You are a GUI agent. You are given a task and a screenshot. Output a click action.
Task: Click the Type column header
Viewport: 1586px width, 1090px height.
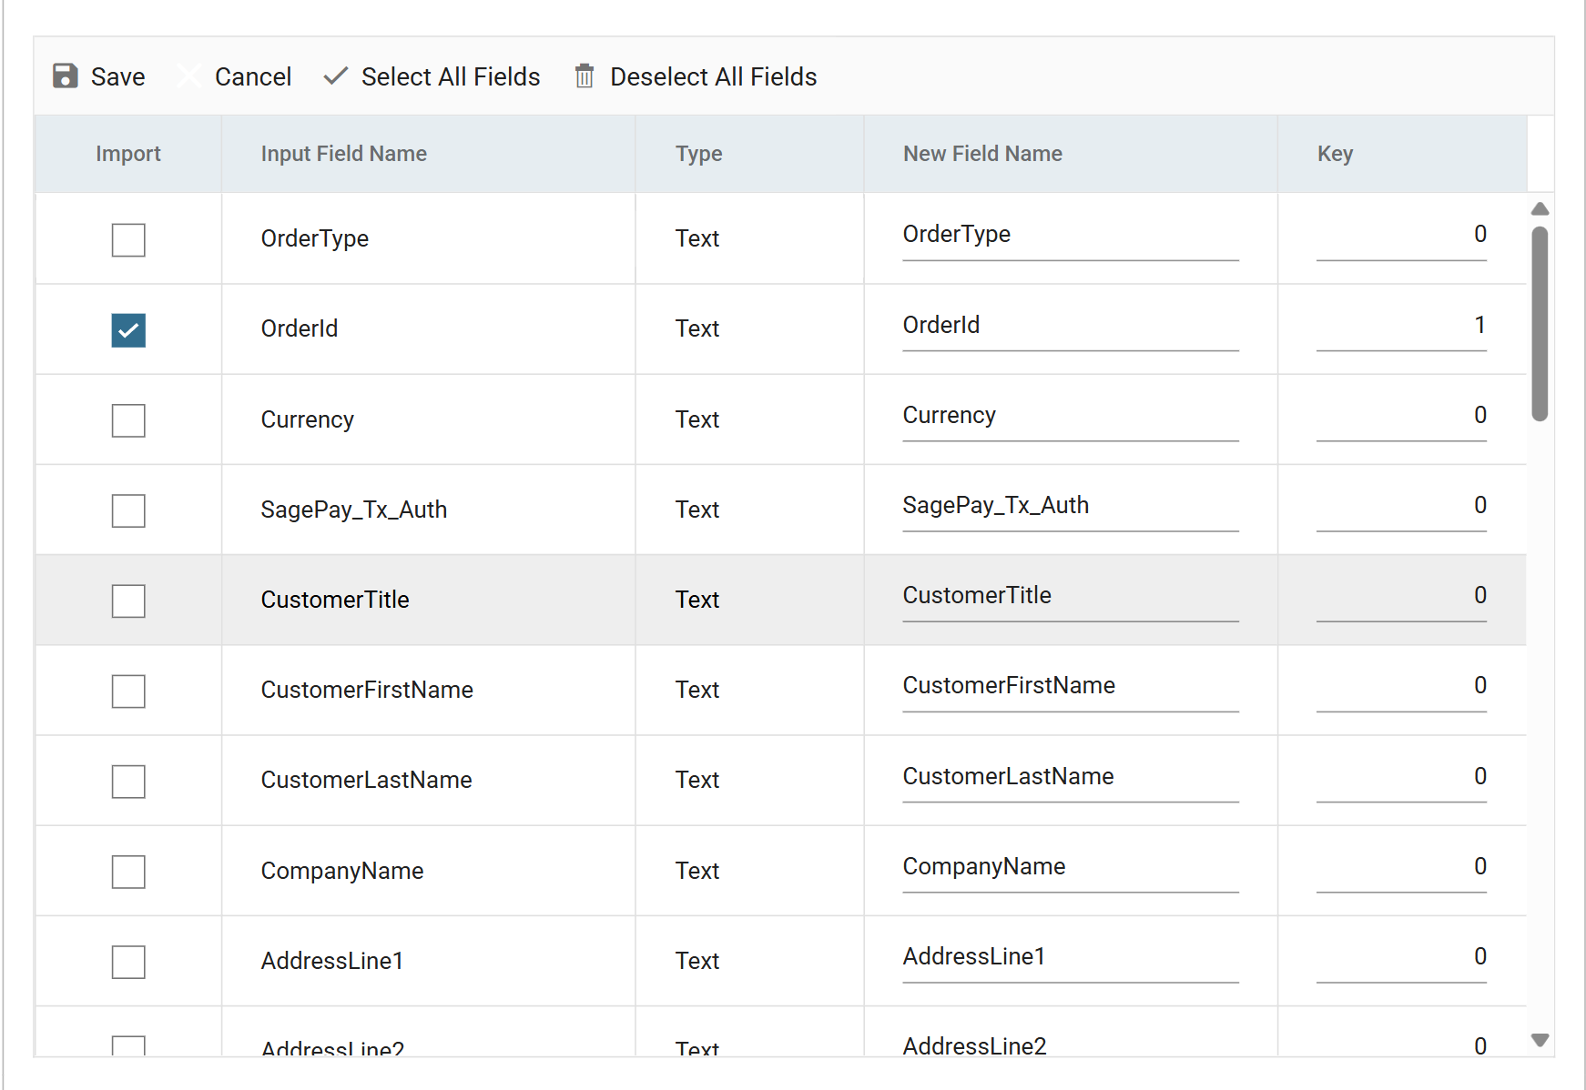750,154
